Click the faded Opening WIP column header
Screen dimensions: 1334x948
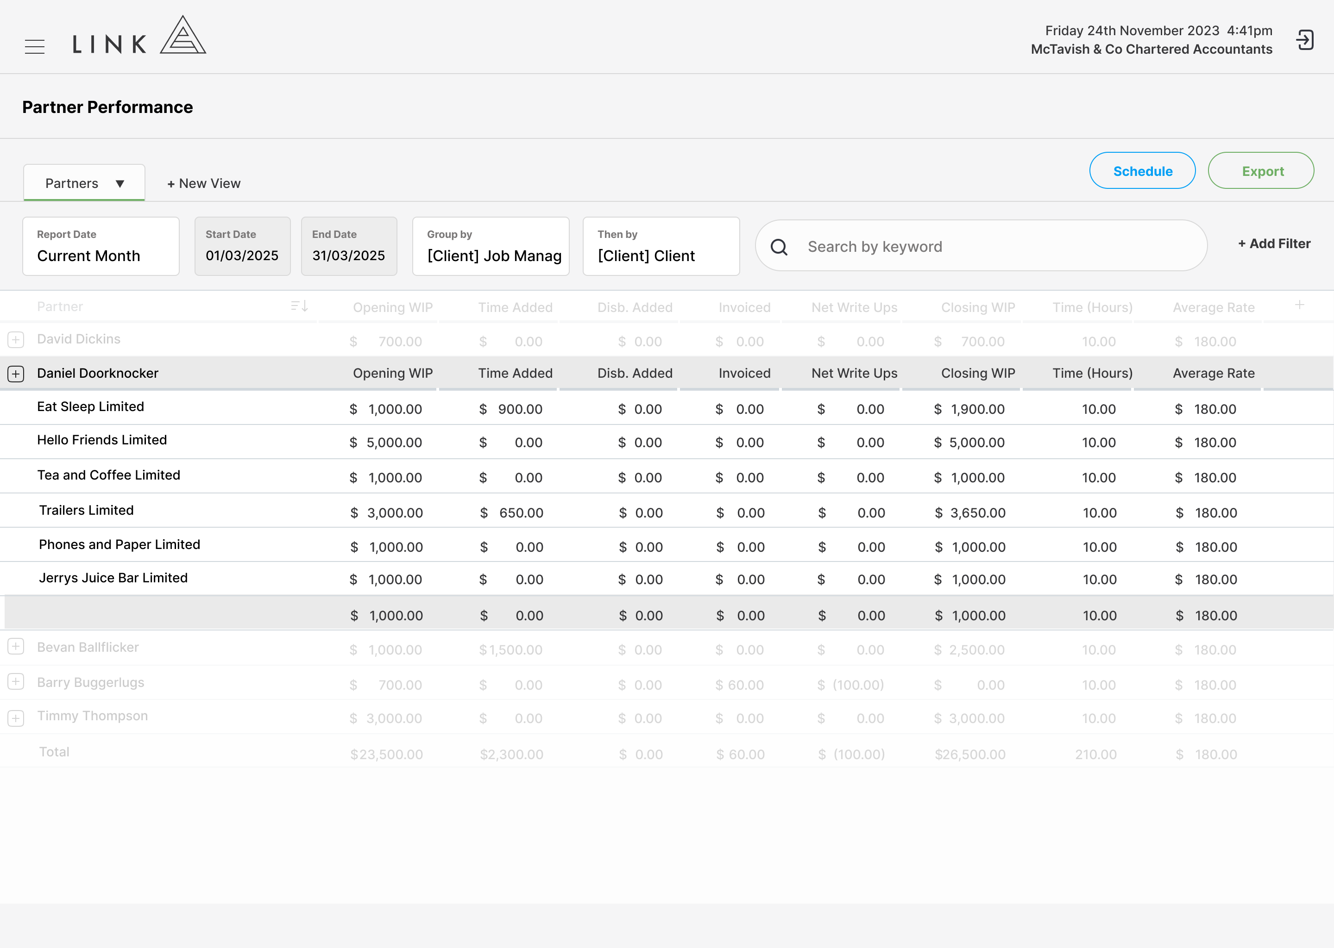[x=392, y=307]
